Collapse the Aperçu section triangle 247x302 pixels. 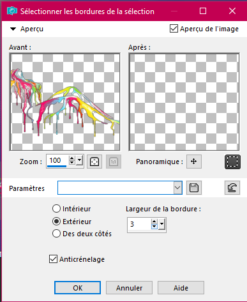click(x=13, y=29)
